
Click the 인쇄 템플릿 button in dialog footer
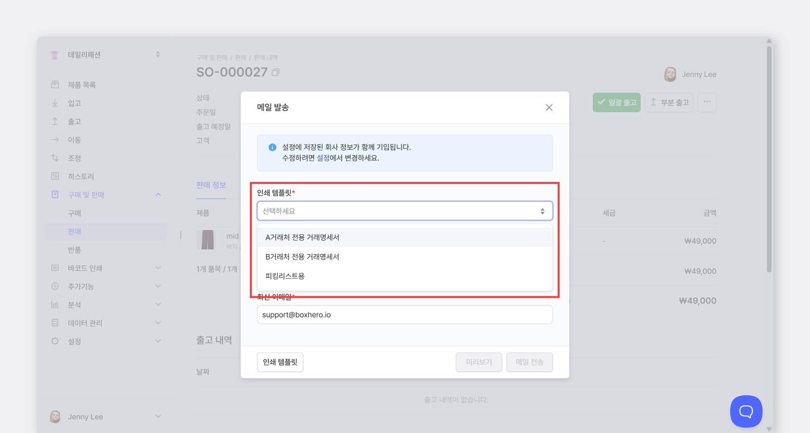point(280,362)
